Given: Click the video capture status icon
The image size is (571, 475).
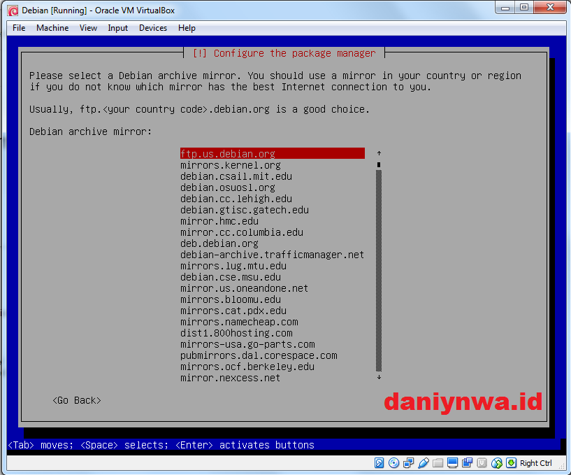Looking at the screenshot, I should point(468,463).
